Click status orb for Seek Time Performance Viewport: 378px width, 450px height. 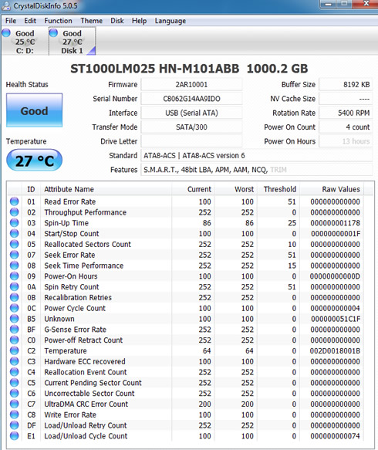pos(14,266)
